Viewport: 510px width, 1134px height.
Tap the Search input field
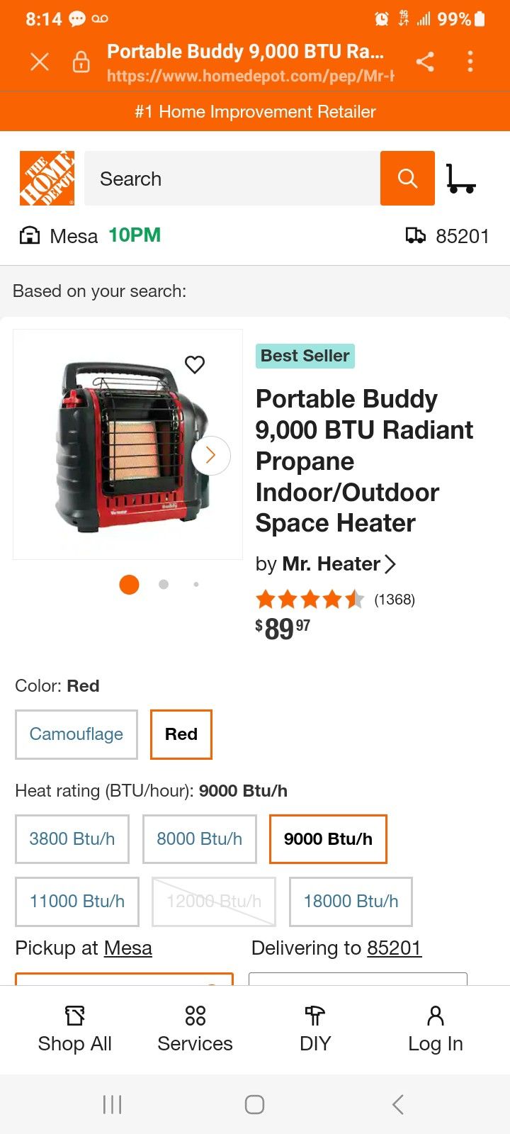[232, 179]
